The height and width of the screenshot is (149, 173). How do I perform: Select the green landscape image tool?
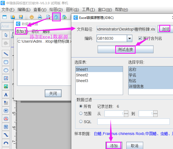point(6,86)
